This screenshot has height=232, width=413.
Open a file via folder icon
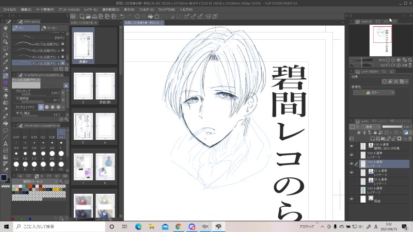pyautogui.click(x=88, y=16)
